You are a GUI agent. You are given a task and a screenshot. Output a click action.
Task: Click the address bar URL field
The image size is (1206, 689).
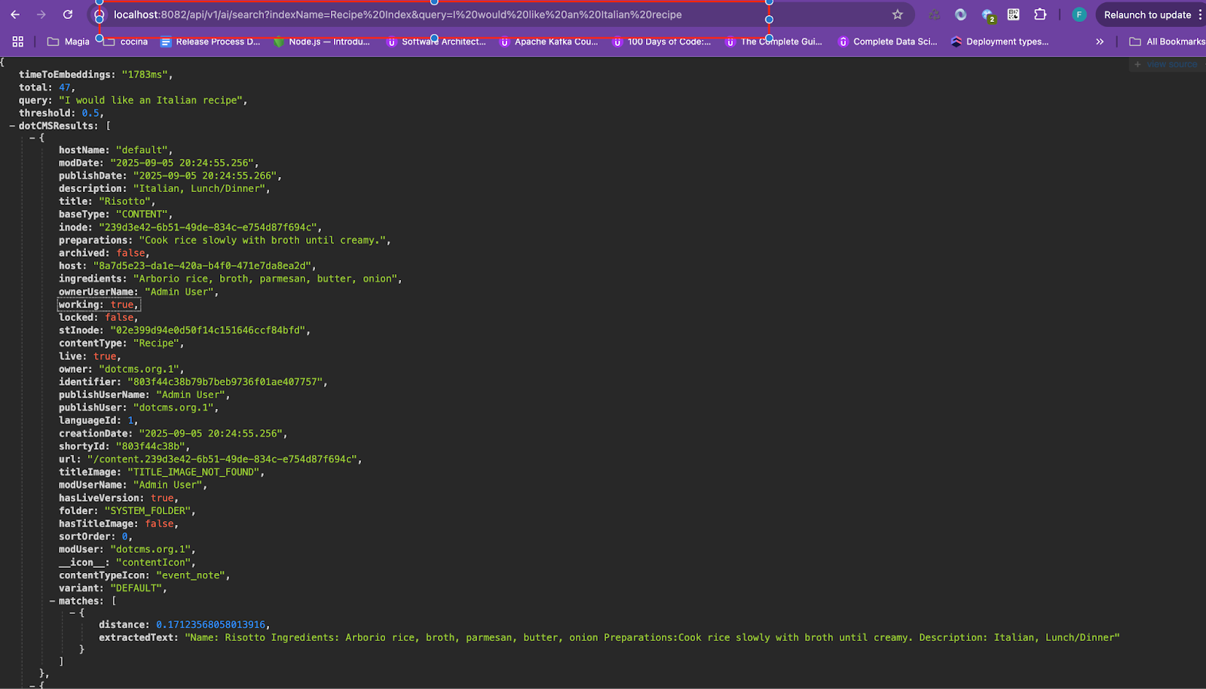(x=452, y=14)
